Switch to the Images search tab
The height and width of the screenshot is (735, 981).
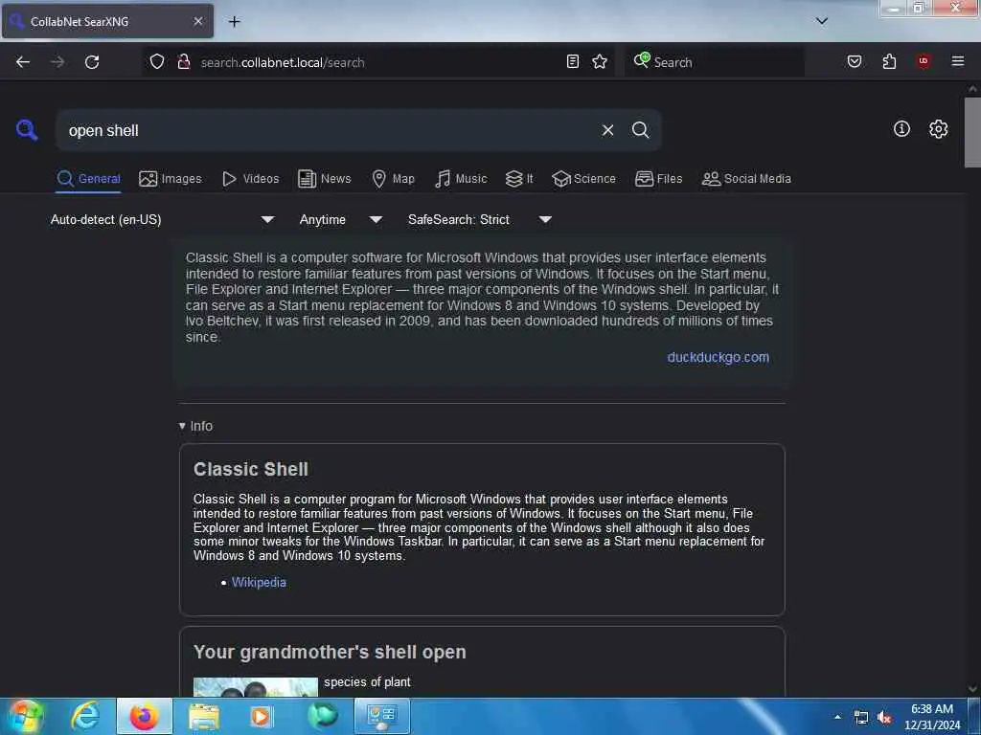pos(171,179)
